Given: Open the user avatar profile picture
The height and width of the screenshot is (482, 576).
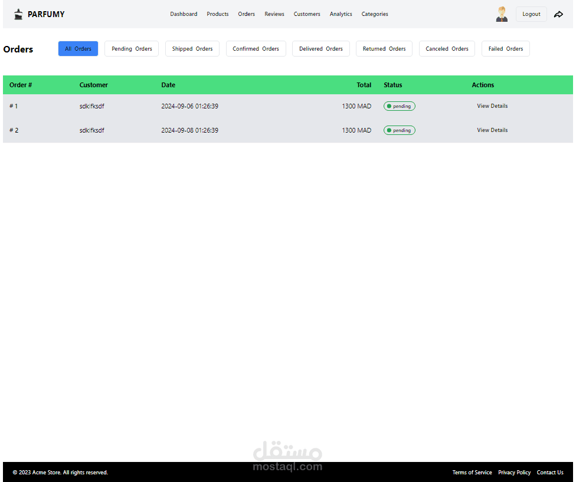Looking at the screenshot, I should click(x=502, y=14).
